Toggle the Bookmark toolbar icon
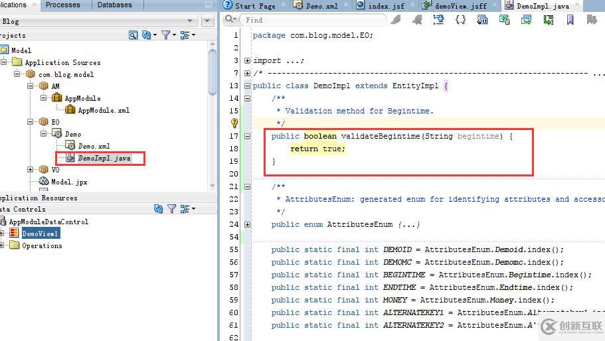Image resolution: width=605 pixels, height=341 pixels. (570, 19)
